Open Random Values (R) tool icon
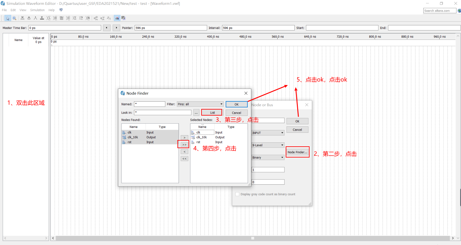This screenshot has width=461, height=245. tap(88, 18)
